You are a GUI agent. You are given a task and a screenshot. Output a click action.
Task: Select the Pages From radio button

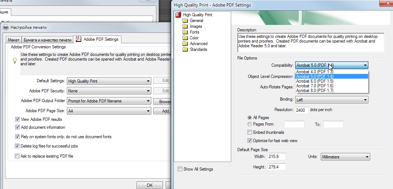(249, 124)
